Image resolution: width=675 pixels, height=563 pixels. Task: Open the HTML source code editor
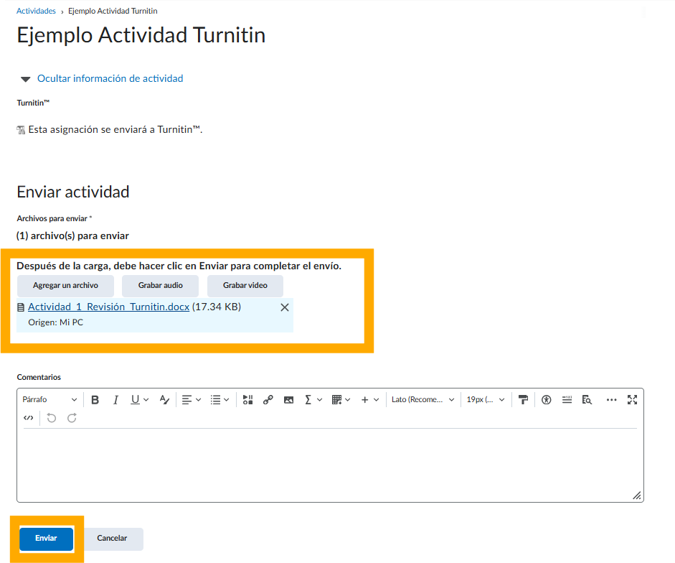(x=28, y=418)
